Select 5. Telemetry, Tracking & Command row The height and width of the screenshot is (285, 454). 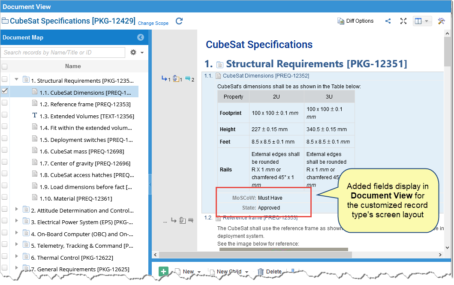click(82, 246)
